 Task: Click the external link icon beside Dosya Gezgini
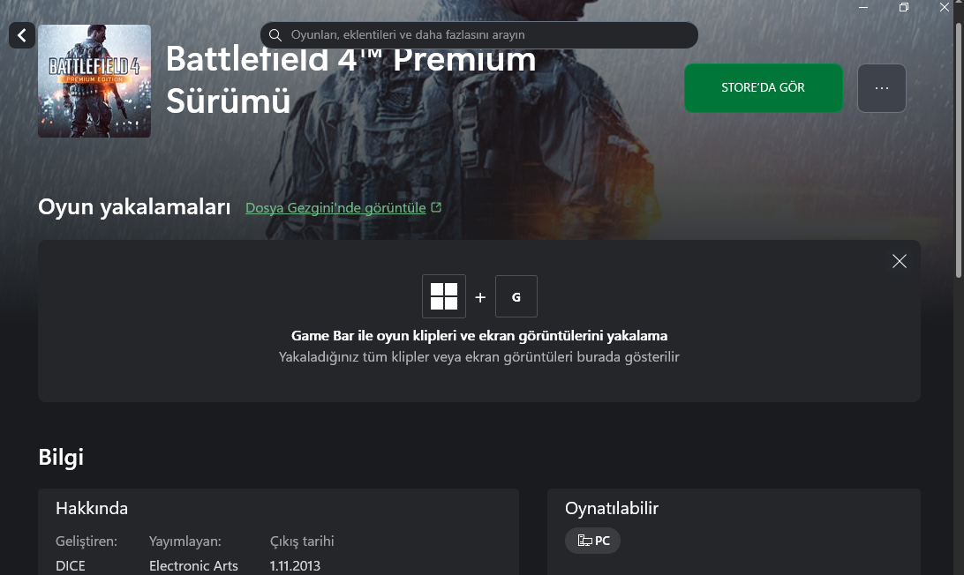click(x=436, y=207)
